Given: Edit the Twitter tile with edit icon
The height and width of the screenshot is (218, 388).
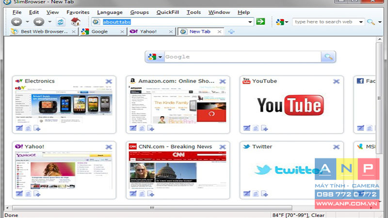Looking at the screenshot, I should 247,193.
